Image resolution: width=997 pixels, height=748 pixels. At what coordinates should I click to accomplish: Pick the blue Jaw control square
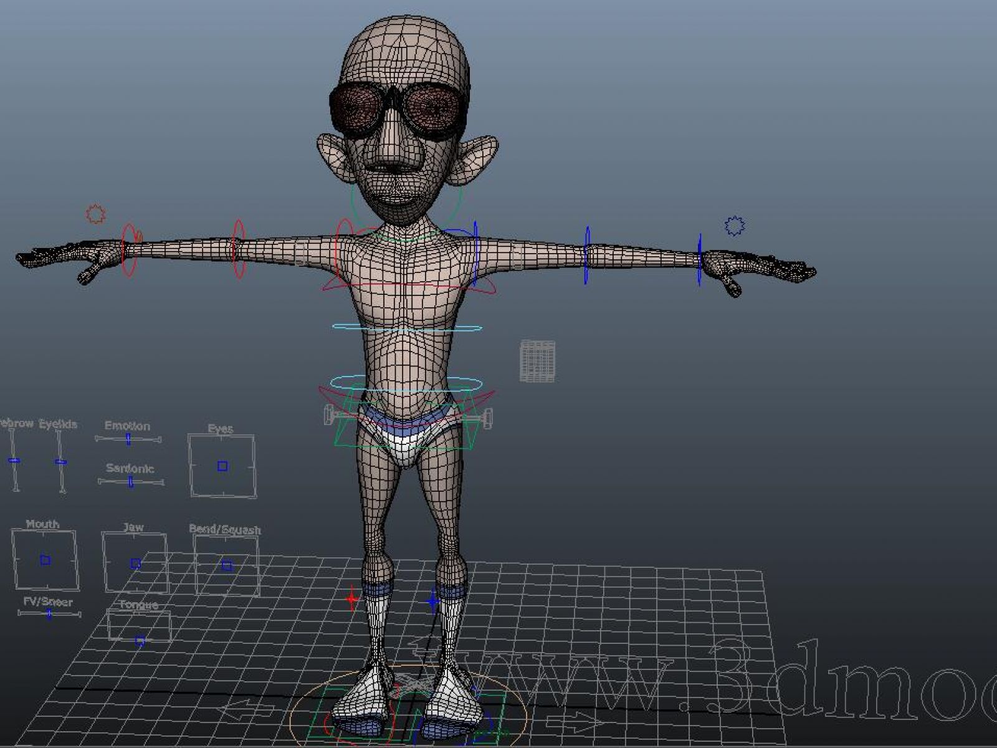pos(135,563)
